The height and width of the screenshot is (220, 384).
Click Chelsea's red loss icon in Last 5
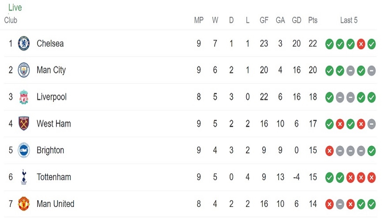pos(361,44)
